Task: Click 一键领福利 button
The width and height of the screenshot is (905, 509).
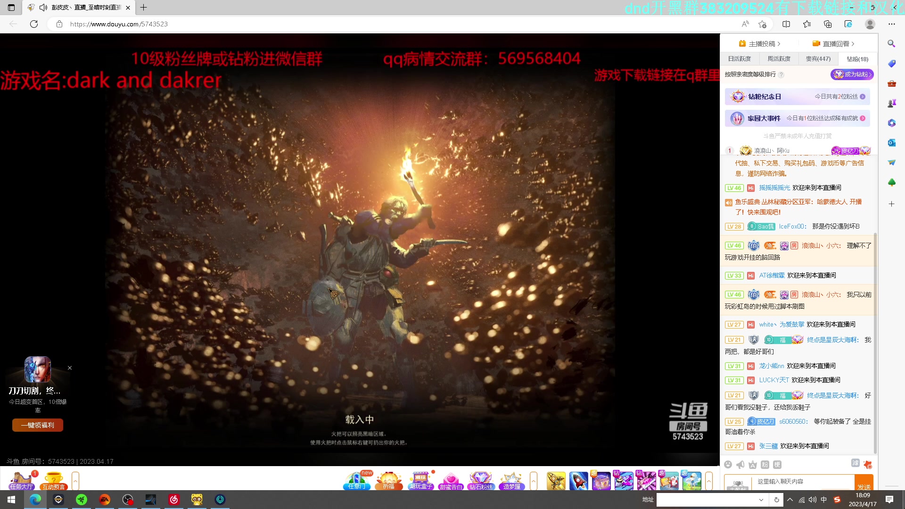Action: point(38,425)
